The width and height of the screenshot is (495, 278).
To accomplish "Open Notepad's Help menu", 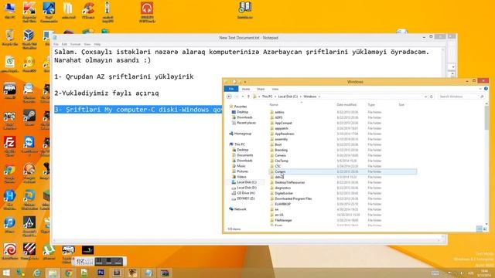I will 97,45.
